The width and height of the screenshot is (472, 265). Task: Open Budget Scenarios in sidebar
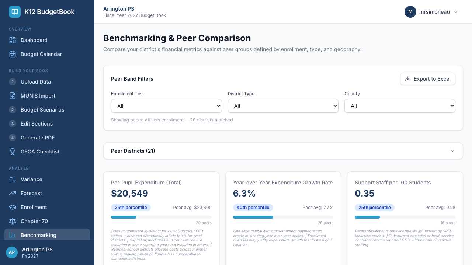[x=42, y=110]
